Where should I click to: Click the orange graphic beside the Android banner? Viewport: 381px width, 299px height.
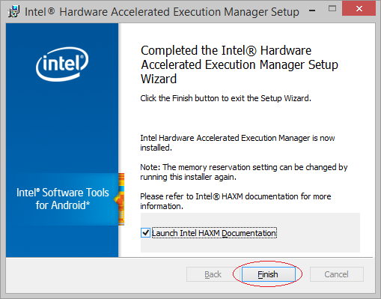coord(120,199)
